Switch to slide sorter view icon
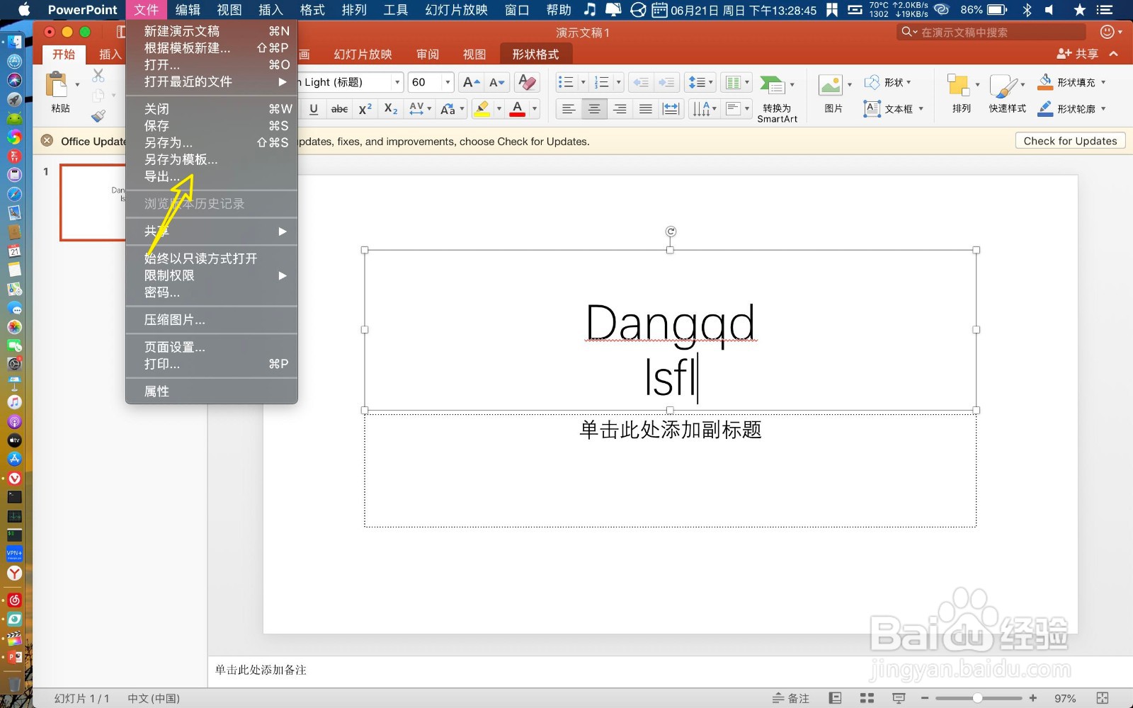The height and width of the screenshot is (708, 1133). (867, 698)
